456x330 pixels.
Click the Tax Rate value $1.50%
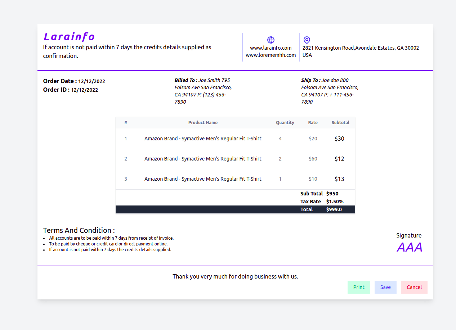[335, 201]
